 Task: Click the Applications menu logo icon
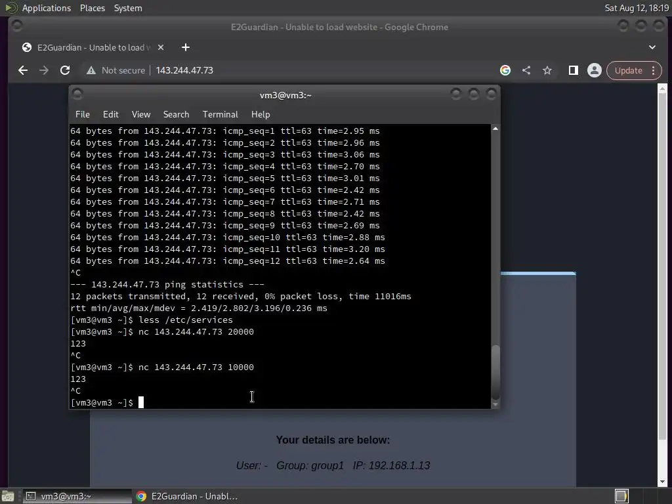click(10, 8)
